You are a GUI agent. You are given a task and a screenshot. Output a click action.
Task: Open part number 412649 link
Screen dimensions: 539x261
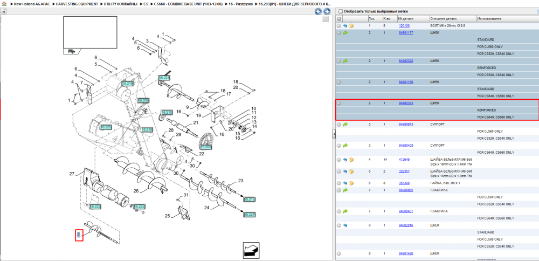click(404, 160)
